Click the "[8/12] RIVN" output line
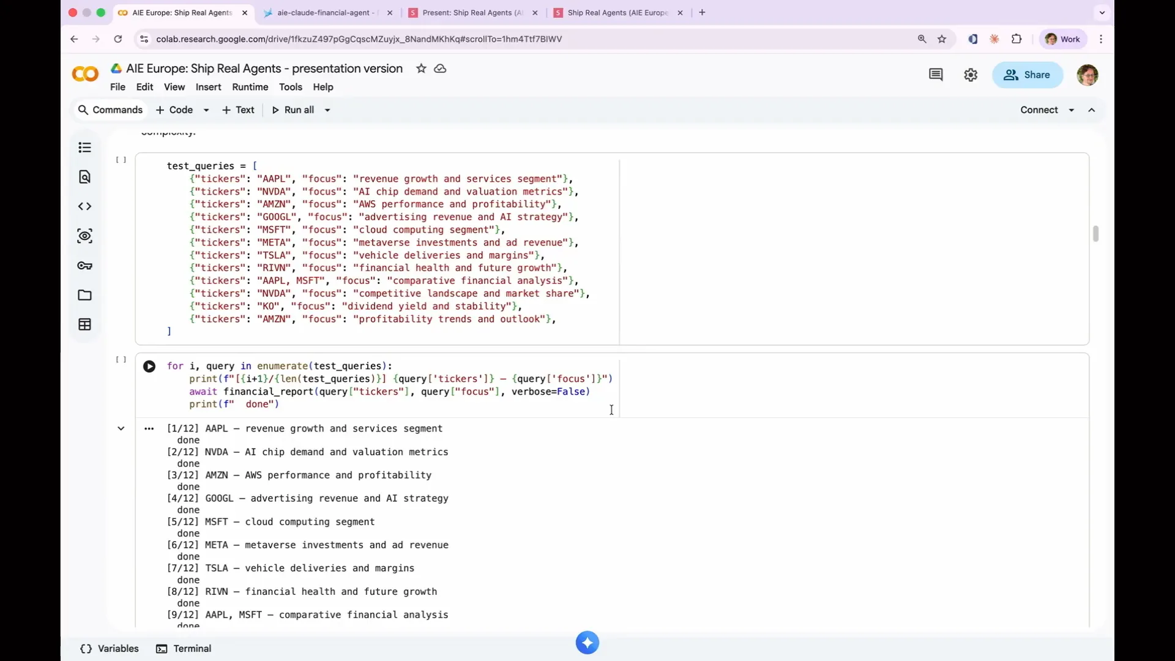Viewport: 1175px width, 661px height. click(x=302, y=592)
